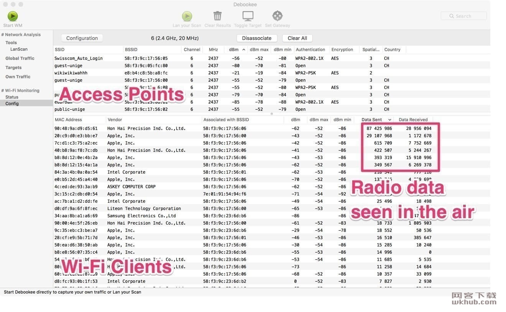Click the Clear All button
Image resolution: width=506 pixels, height=312 pixels.
(x=297, y=38)
